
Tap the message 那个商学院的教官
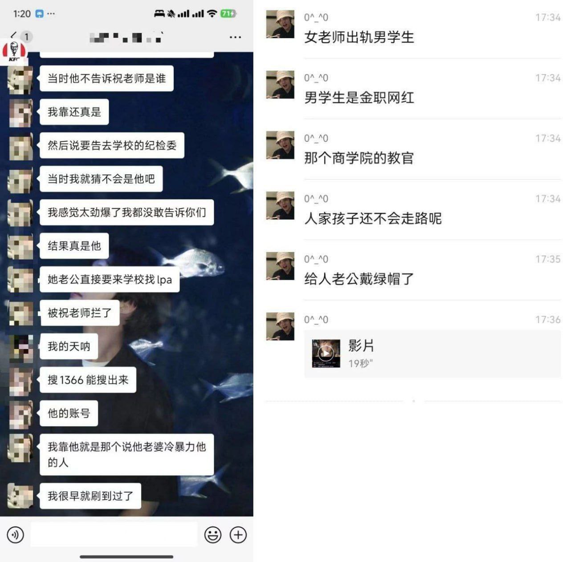(x=359, y=158)
